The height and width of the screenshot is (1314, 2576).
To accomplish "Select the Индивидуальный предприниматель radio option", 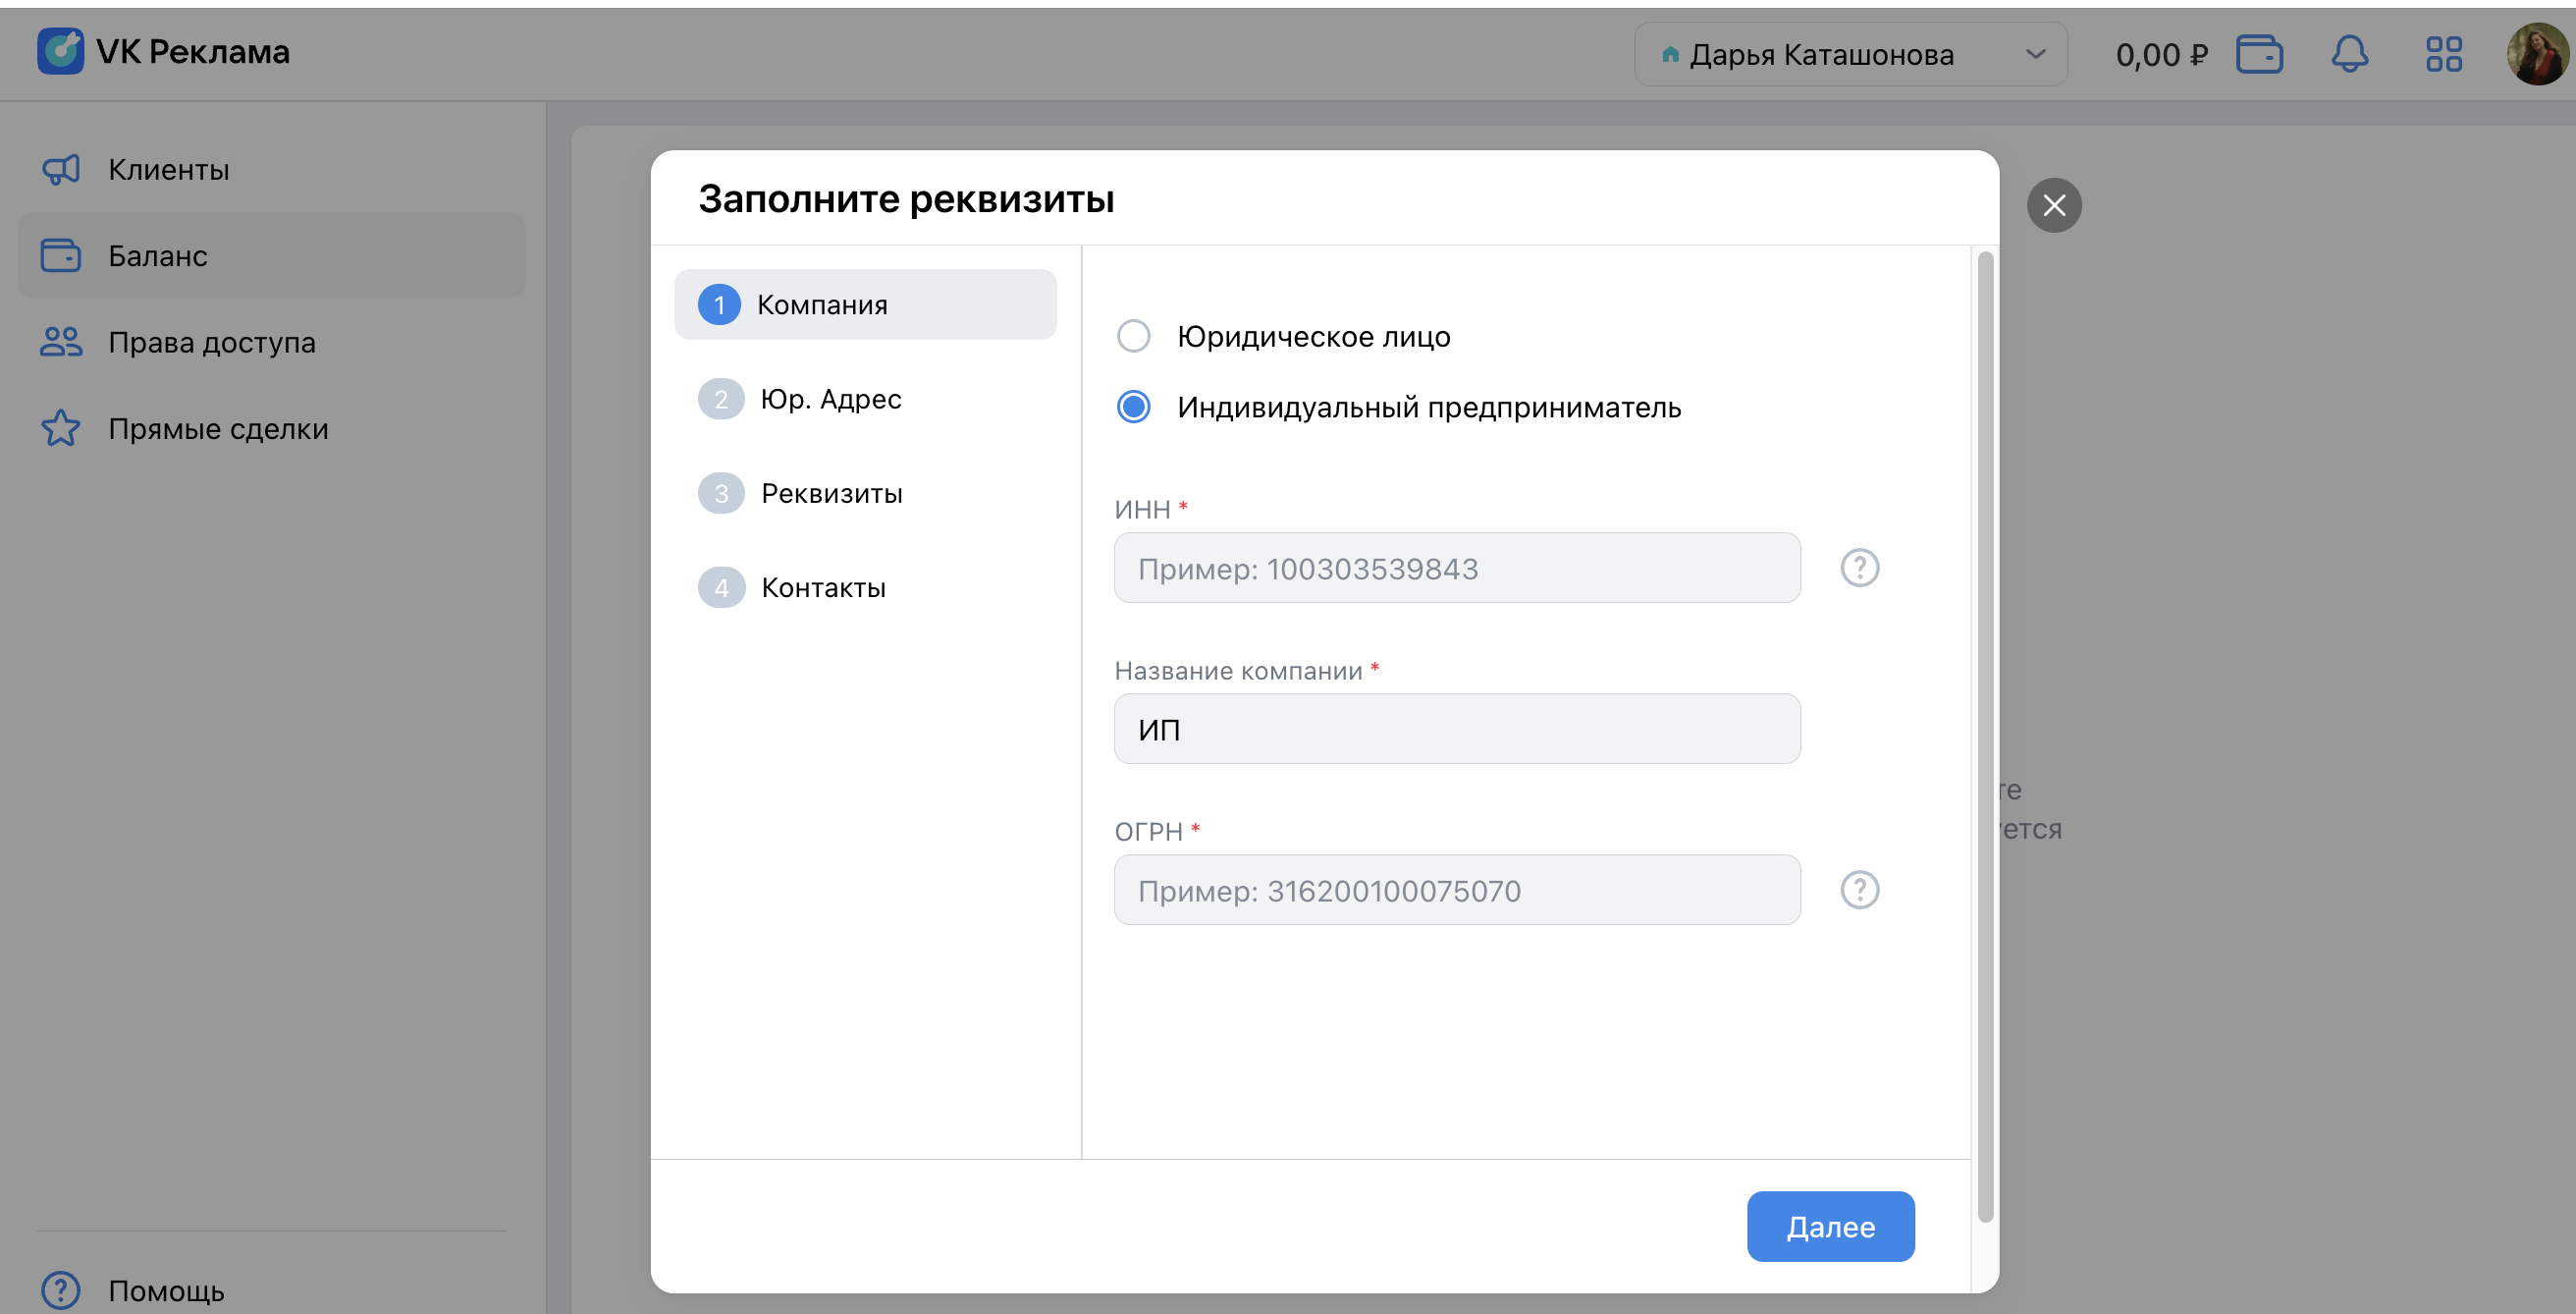I will 1133,407.
